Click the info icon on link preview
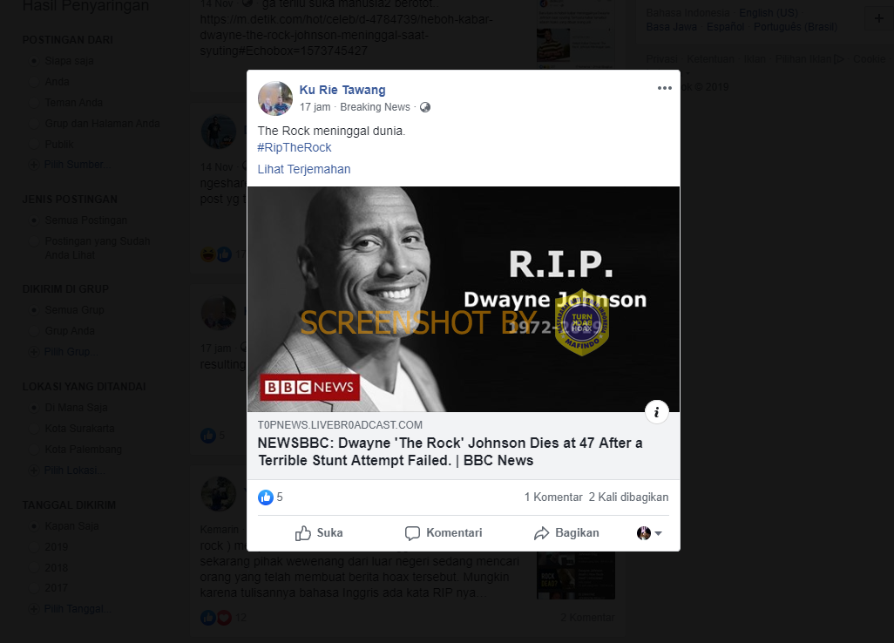 point(656,411)
